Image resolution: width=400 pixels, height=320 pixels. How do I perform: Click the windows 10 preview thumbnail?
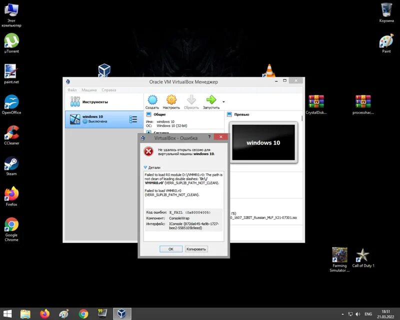point(263,142)
